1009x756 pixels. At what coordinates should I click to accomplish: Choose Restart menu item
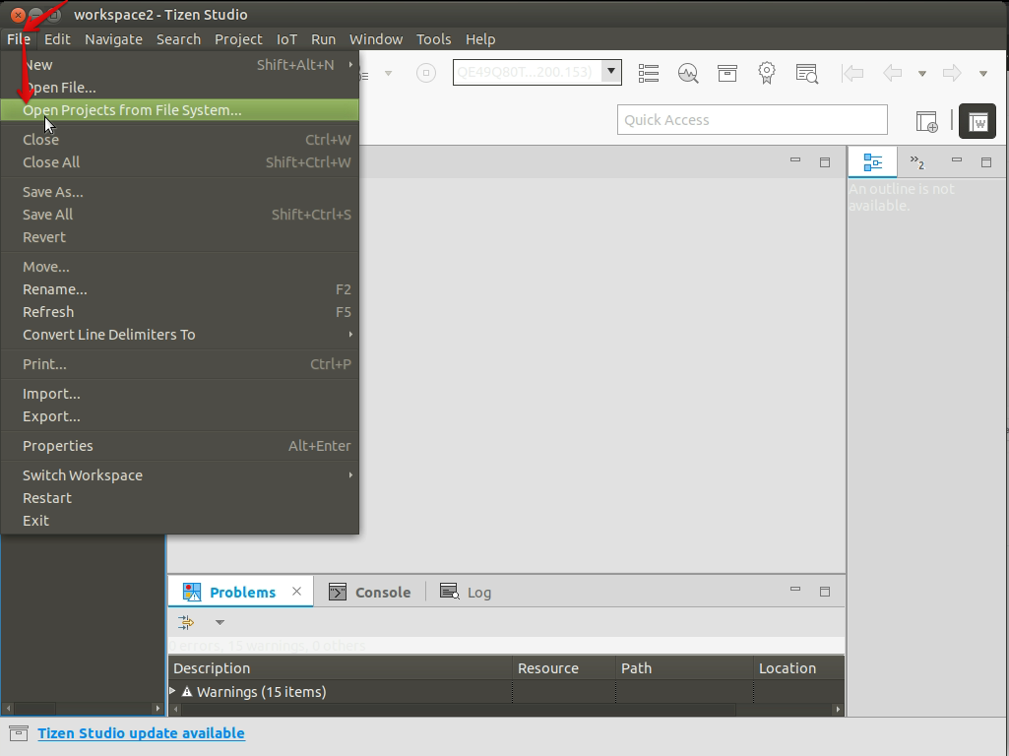pos(179,498)
